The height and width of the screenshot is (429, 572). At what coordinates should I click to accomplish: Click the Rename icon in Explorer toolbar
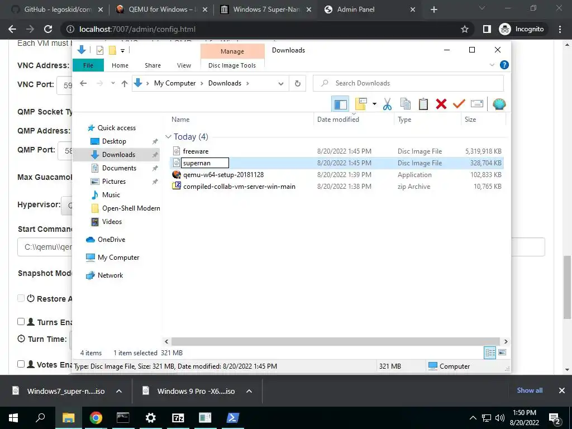coord(477,104)
